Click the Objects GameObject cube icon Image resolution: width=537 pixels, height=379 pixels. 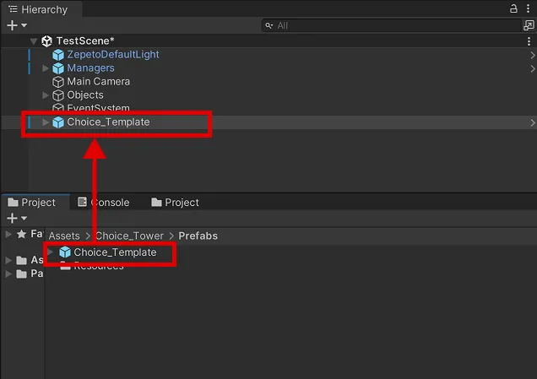[x=58, y=95]
